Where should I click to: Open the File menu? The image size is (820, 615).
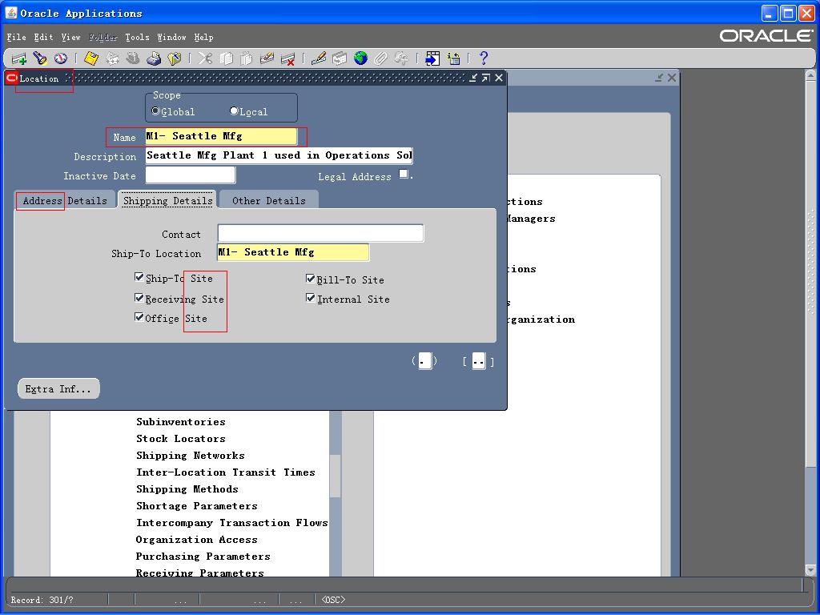pyautogui.click(x=16, y=37)
